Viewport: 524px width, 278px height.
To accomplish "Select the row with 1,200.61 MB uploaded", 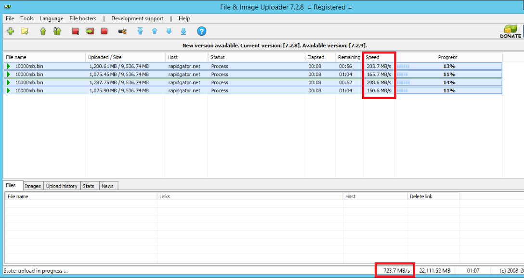I will click(x=253, y=66).
